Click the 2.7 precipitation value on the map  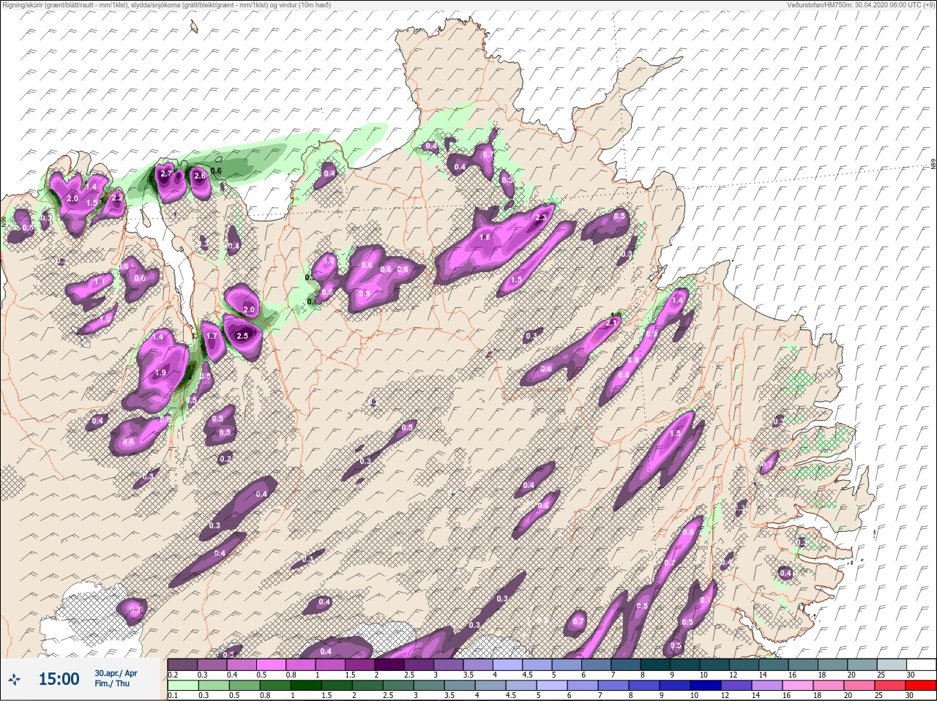tap(166, 173)
